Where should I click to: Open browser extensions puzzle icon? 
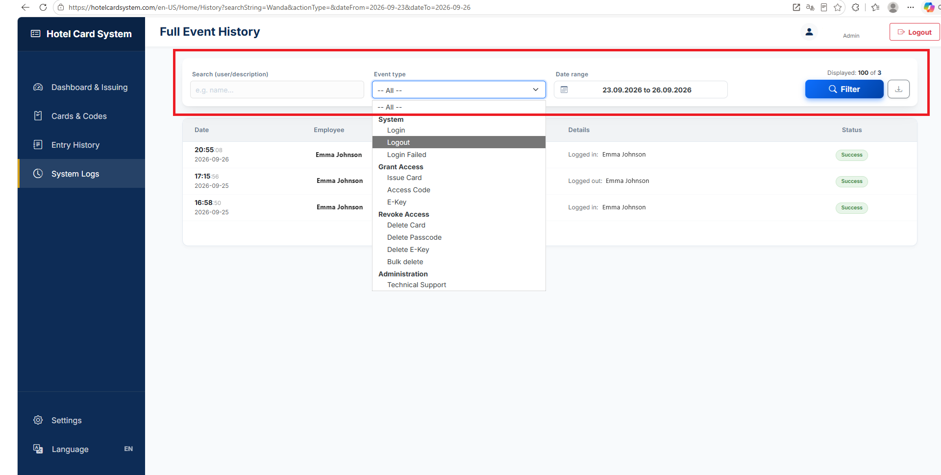tap(856, 7)
